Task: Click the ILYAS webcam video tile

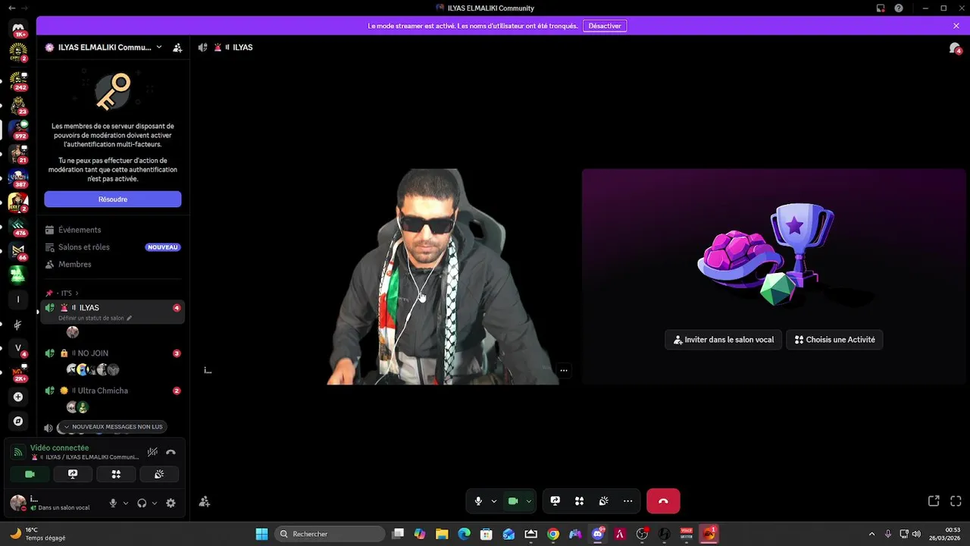Action: click(386, 277)
